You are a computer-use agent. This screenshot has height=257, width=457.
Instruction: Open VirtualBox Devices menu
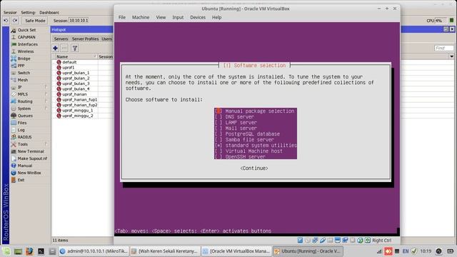click(198, 17)
